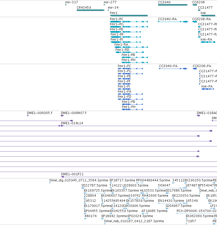Click the mir-317 gene label
Image resolution: width=217 pixels, height=225 pixels.
(x=72, y=2)
